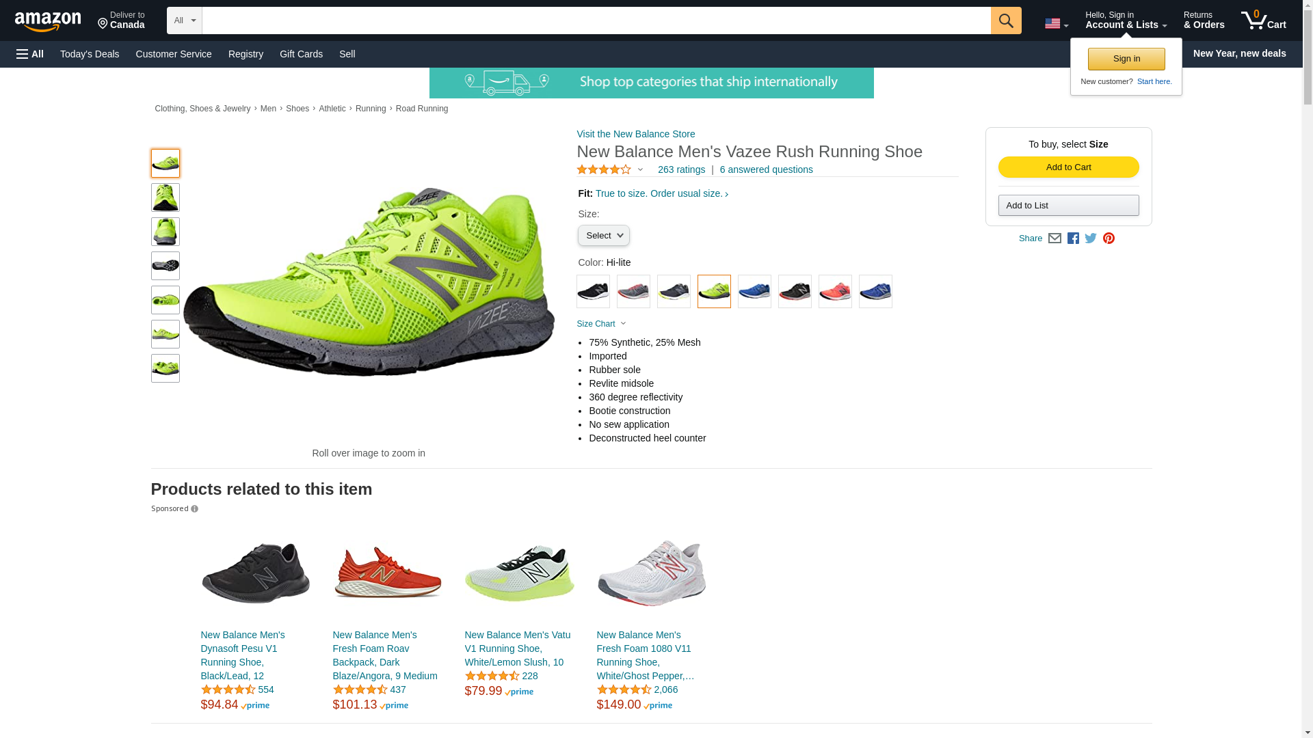Screen dimensions: 1313x738
Task: Select the black color swatch
Action: [593, 292]
